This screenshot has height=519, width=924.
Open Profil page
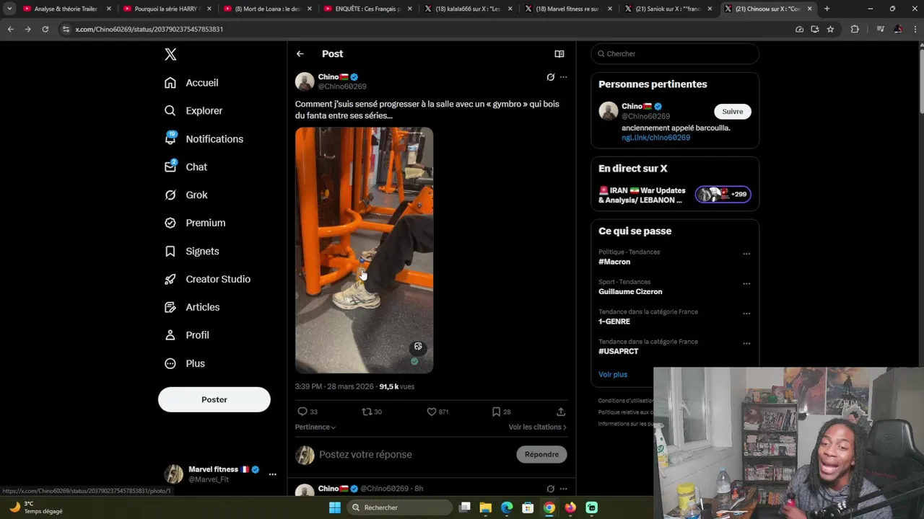tap(186, 335)
